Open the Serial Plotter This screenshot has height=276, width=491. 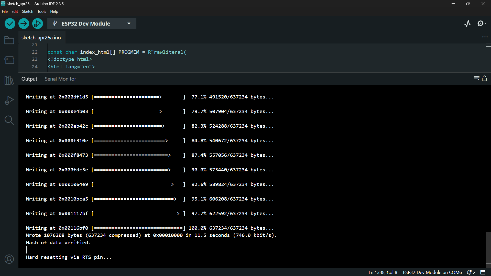click(x=467, y=24)
